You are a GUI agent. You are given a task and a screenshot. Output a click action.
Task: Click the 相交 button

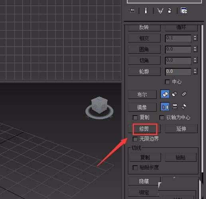144,38
